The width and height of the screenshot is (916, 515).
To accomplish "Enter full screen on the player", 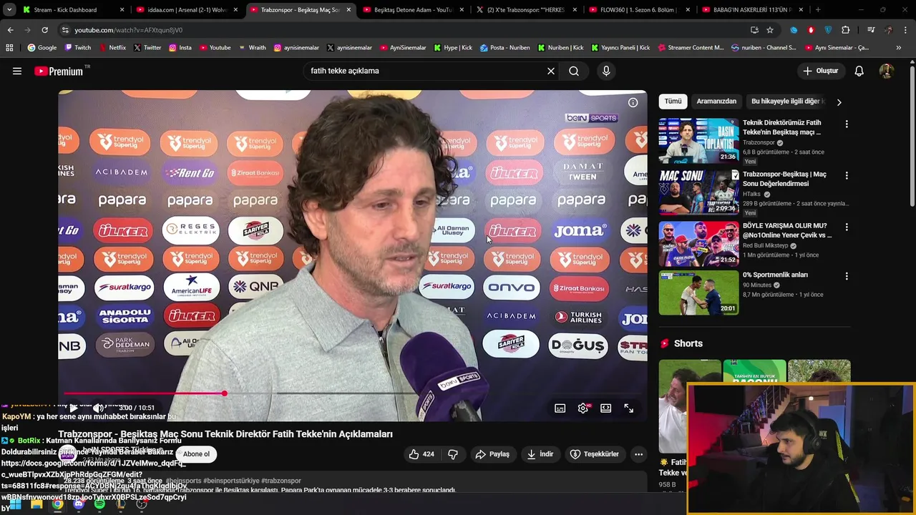I will click(x=628, y=408).
